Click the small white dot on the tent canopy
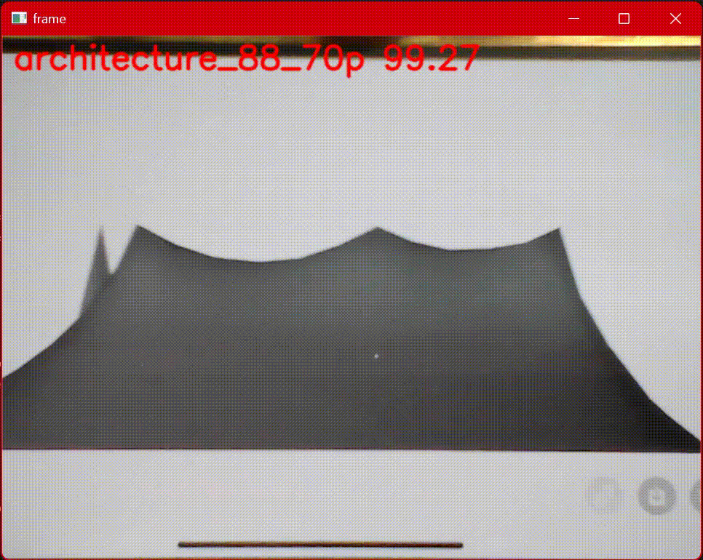This screenshot has height=560, width=703. click(375, 356)
